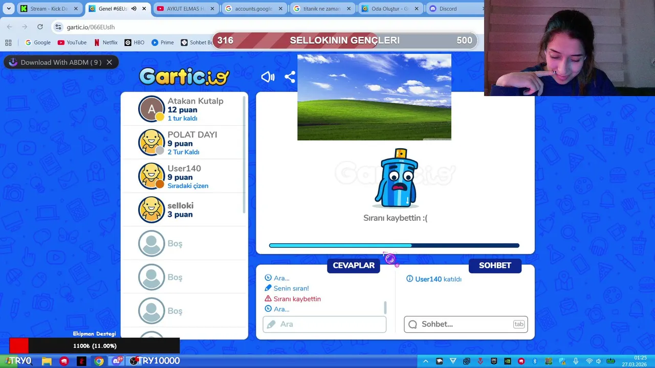Open the CEVAPLAR answers panel header
Image resolution: width=655 pixels, height=368 pixels.
pos(354,265)
